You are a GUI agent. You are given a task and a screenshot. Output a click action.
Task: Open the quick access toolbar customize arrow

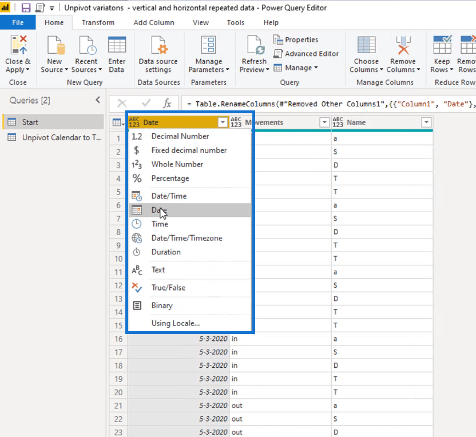pyautogui.click(x=52, y=8)
